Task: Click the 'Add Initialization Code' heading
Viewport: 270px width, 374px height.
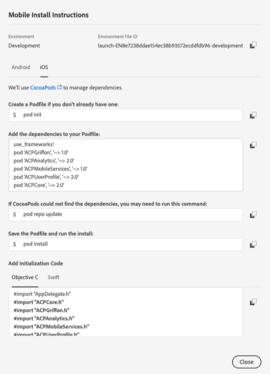Action: coord(36,264)
